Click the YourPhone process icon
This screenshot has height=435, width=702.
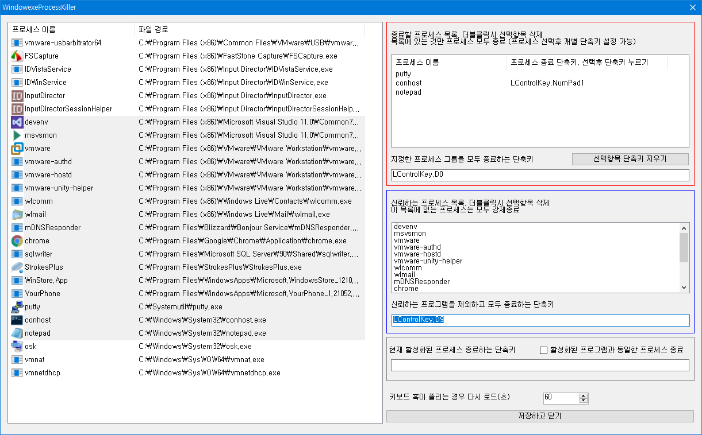coord(17,294)
